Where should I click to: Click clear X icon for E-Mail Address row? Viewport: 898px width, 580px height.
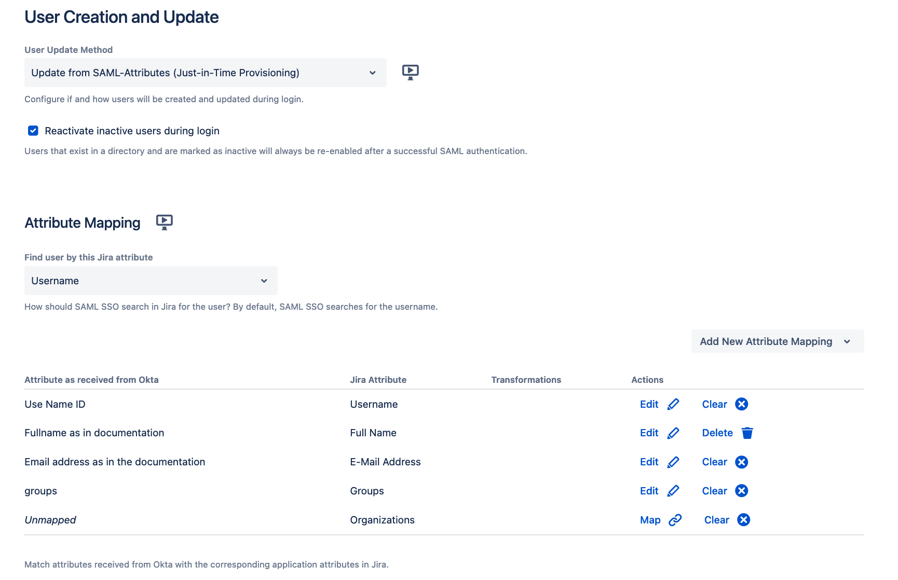[741, 462]
